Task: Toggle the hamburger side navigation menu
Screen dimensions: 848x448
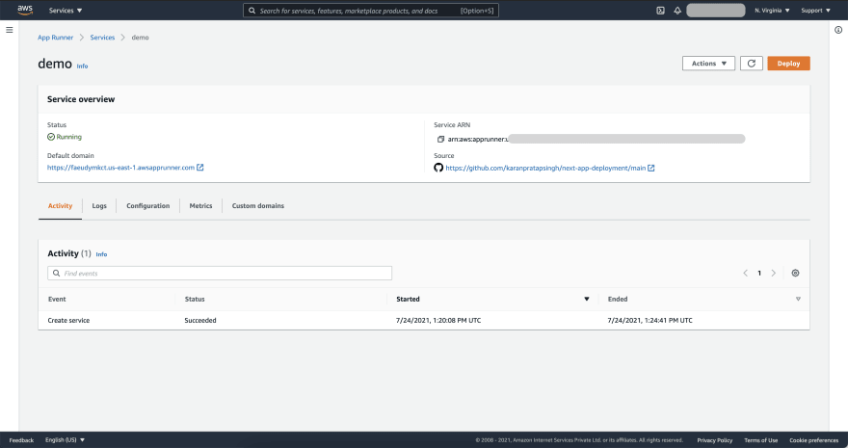Action: (x=10, y=30)
